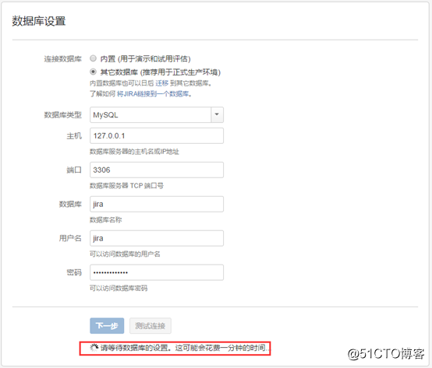
Task: Click the 端口 field containing 3306
Action: click(x=157, y=170)
